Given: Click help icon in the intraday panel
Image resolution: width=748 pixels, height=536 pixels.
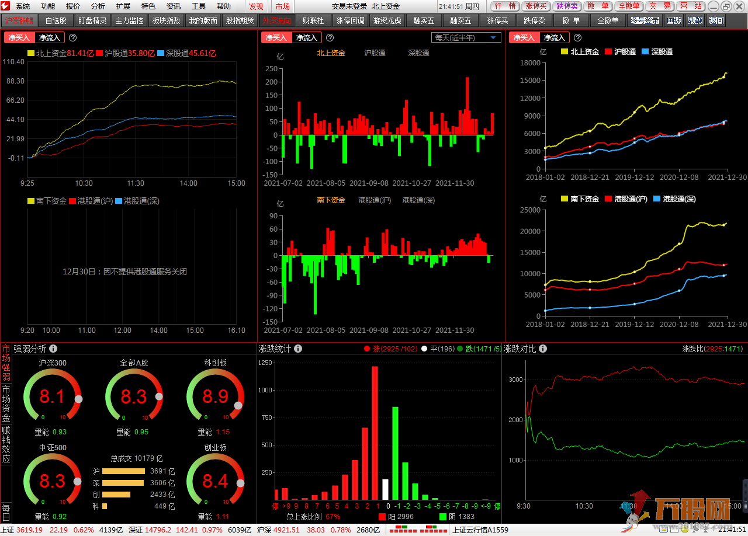Looking at the screenshot, I should (73, 37).
